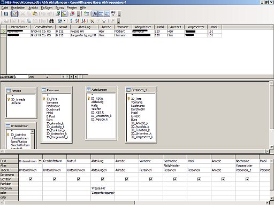Image resolution: width=274 pixels, height=205 pixels.
Task: Open the Einfügen menu
Action: (47, 8)
